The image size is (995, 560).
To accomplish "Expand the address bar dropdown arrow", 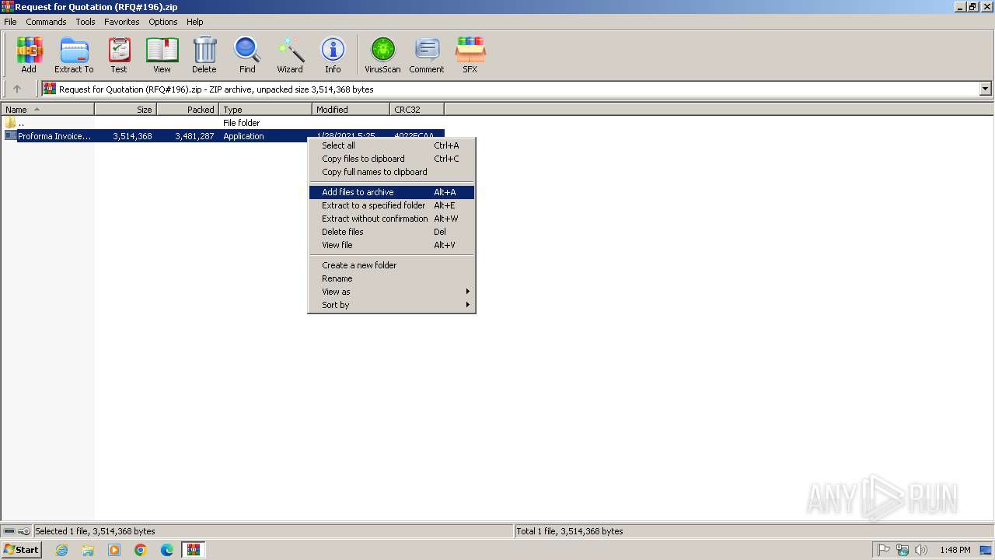I will click(986, 89).
